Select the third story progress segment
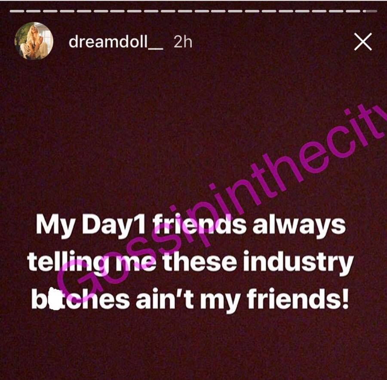 coord(50,11)
